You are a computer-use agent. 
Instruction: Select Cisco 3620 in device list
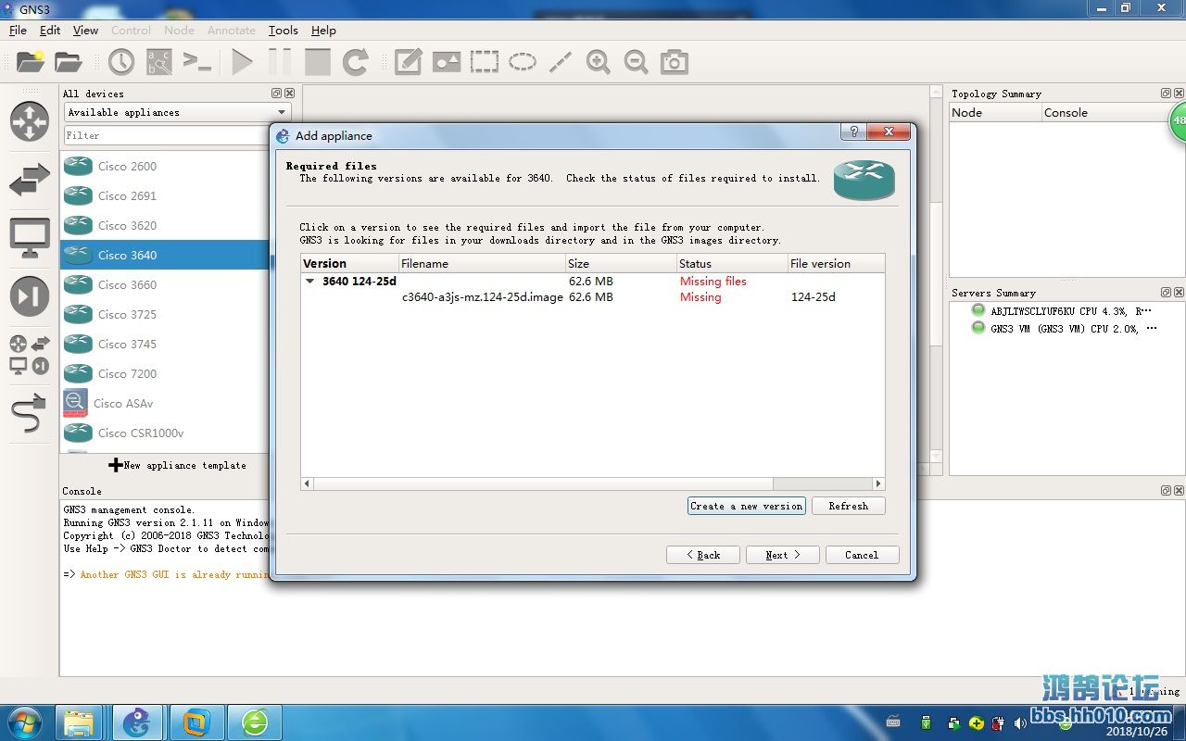click(165, 226)
